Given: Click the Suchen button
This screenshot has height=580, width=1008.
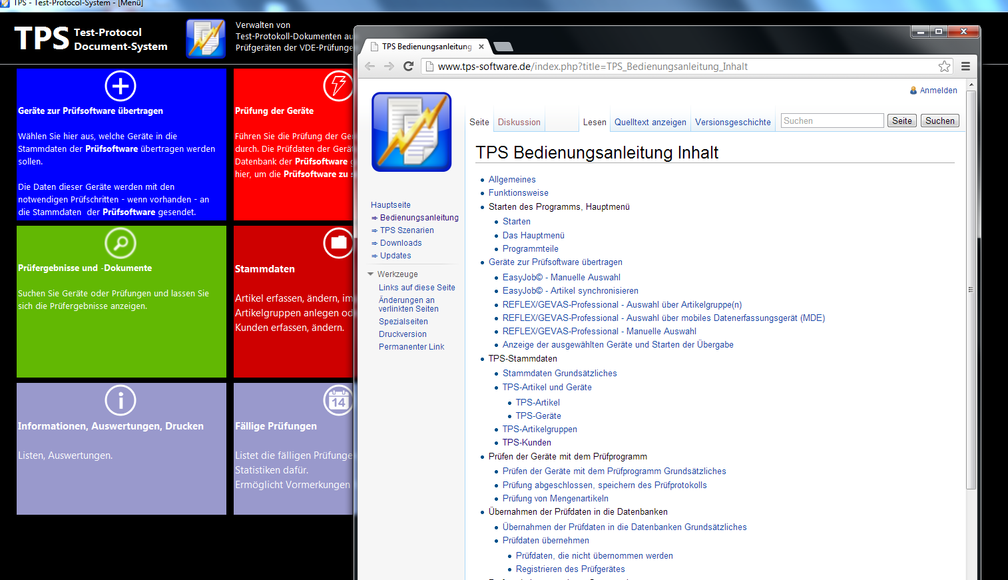Looking at the screenshot, I should pos(940,121).
